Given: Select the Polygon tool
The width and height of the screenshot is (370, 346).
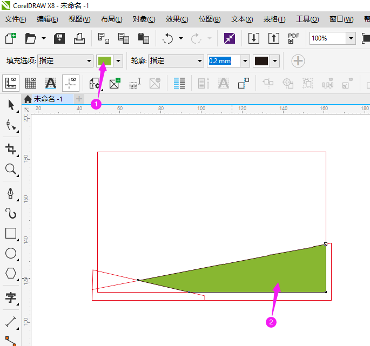Looking at the screenshot, I should (11, 273).
